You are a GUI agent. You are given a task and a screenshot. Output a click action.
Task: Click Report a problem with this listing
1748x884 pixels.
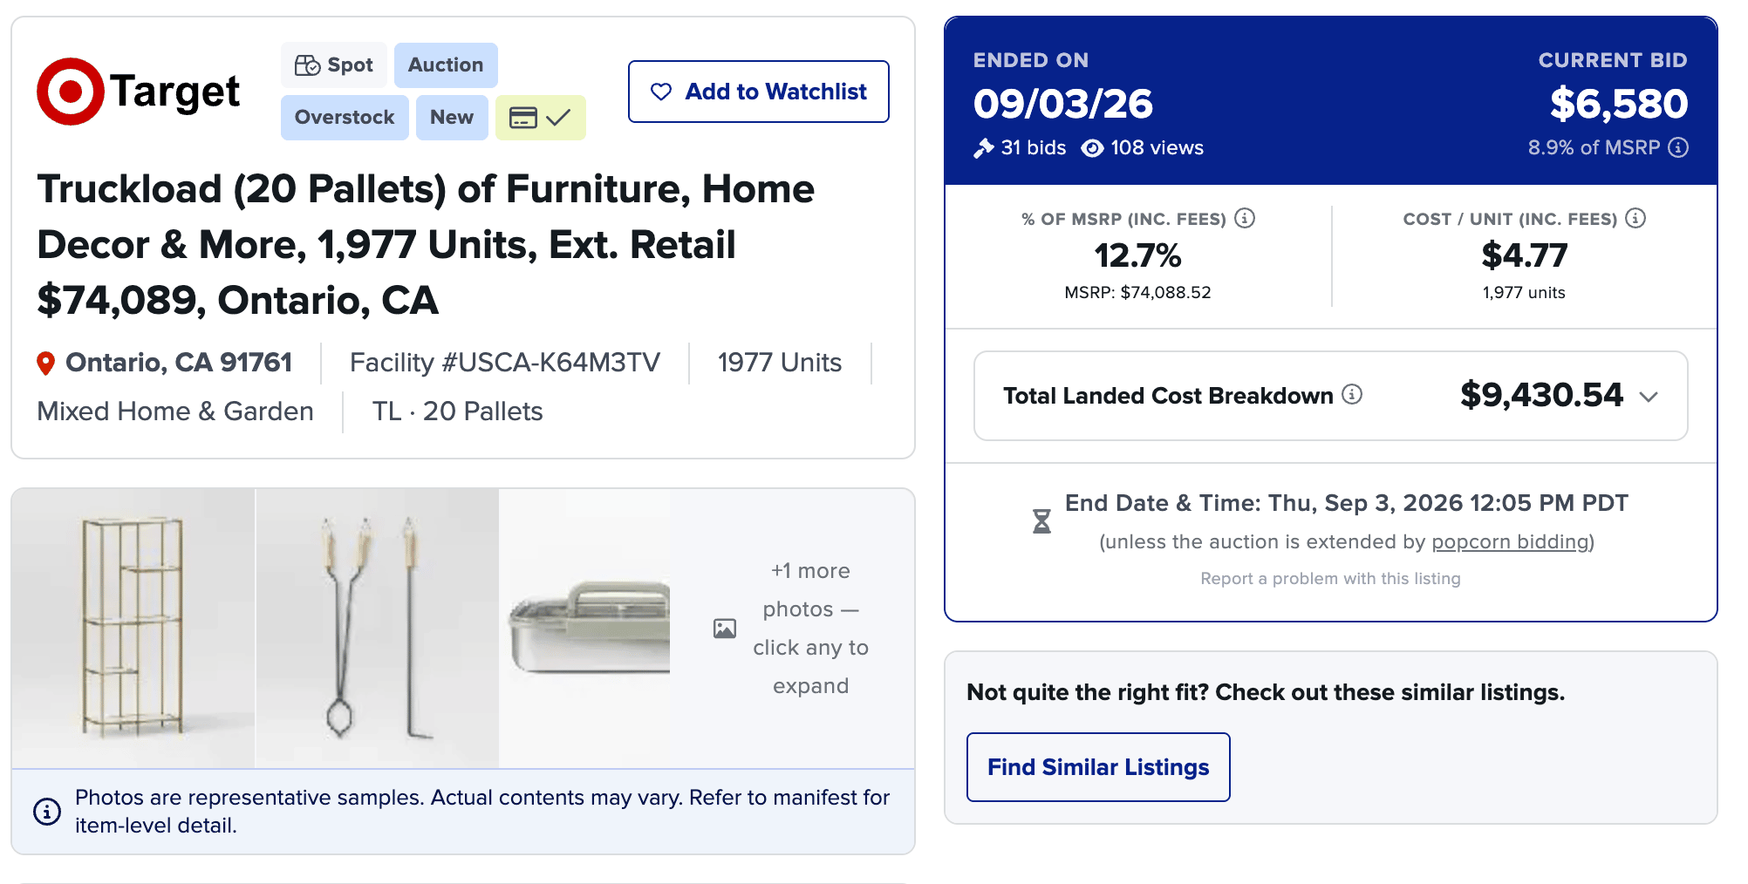point(1330,578)
